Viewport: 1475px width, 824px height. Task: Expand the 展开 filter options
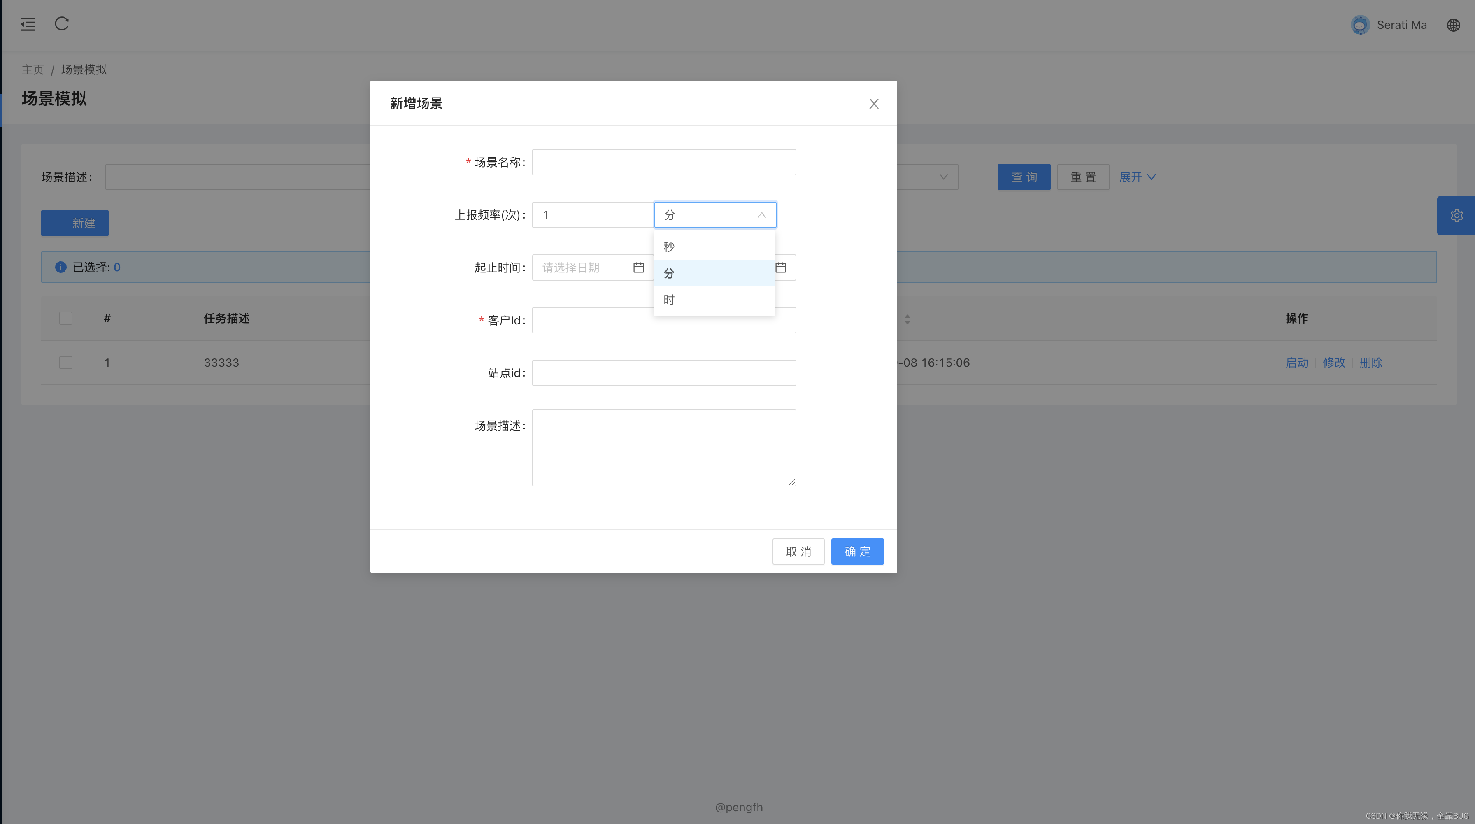[1137, 177]
